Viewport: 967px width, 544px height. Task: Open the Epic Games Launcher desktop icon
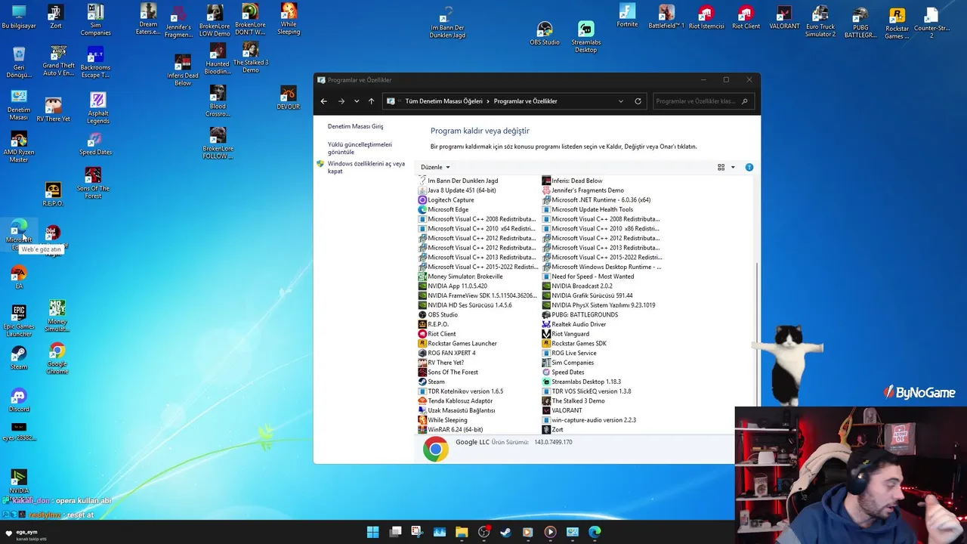[19, 320]
